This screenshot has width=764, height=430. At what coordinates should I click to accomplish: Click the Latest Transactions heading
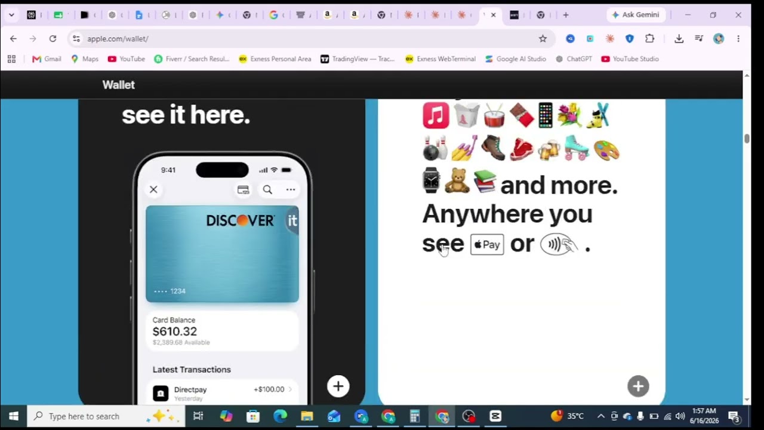tap(192, 370)
